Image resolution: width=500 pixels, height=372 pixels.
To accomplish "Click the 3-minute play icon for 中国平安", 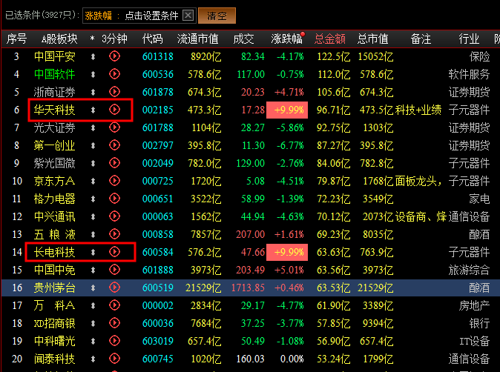I will 114,56.
